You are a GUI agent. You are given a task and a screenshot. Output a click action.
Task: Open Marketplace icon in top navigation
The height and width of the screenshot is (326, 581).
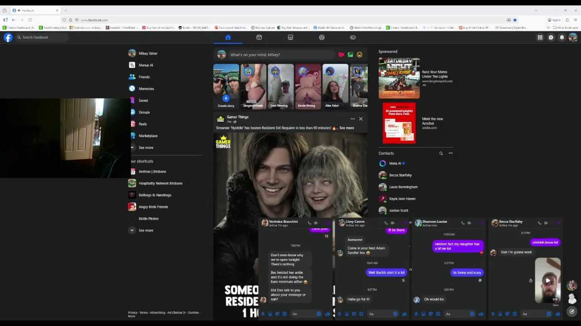pyautogui.click(x=290, y=37)
